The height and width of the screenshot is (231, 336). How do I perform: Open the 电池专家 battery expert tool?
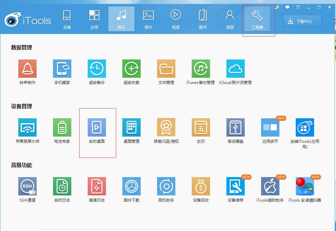pyautogui.click(x=62, y=127)
